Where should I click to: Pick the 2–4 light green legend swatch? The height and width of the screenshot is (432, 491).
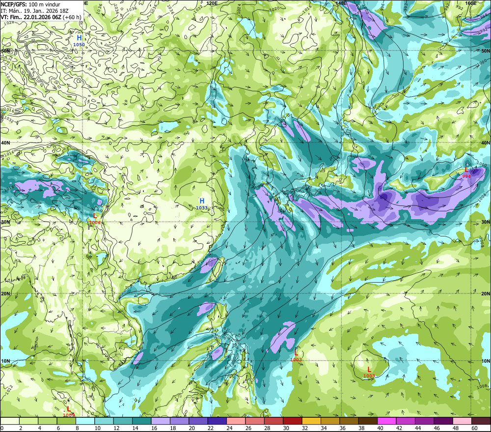click(29, 421)
